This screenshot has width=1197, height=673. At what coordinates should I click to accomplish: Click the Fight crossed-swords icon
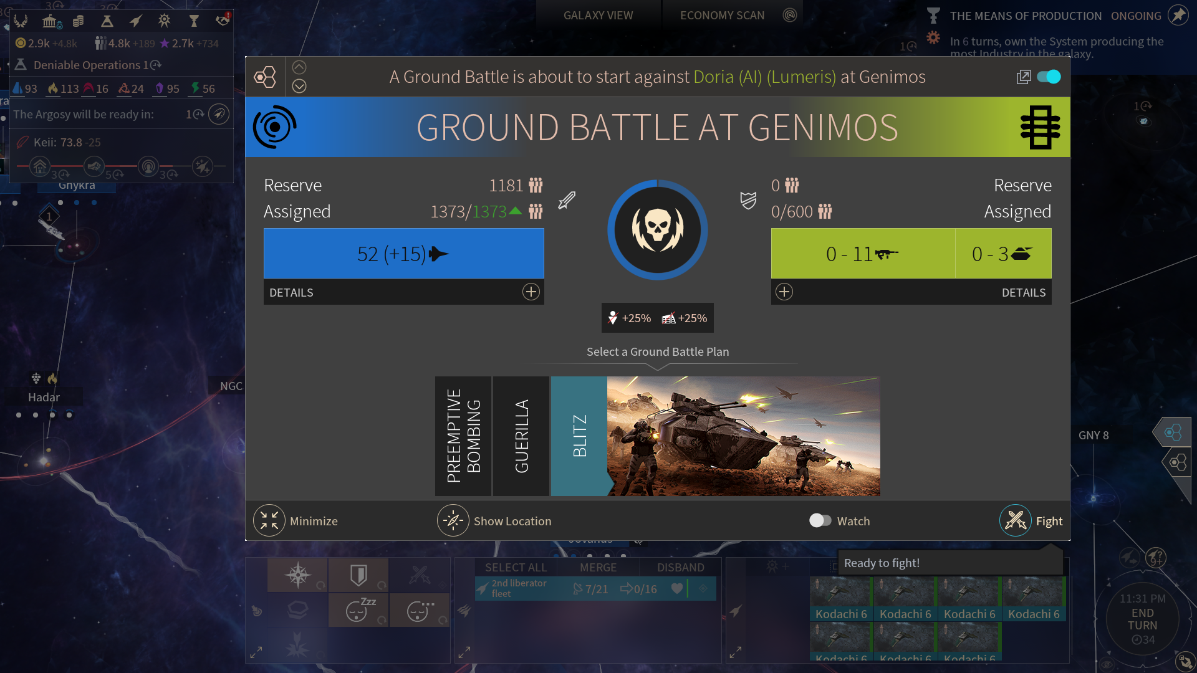1015,520
